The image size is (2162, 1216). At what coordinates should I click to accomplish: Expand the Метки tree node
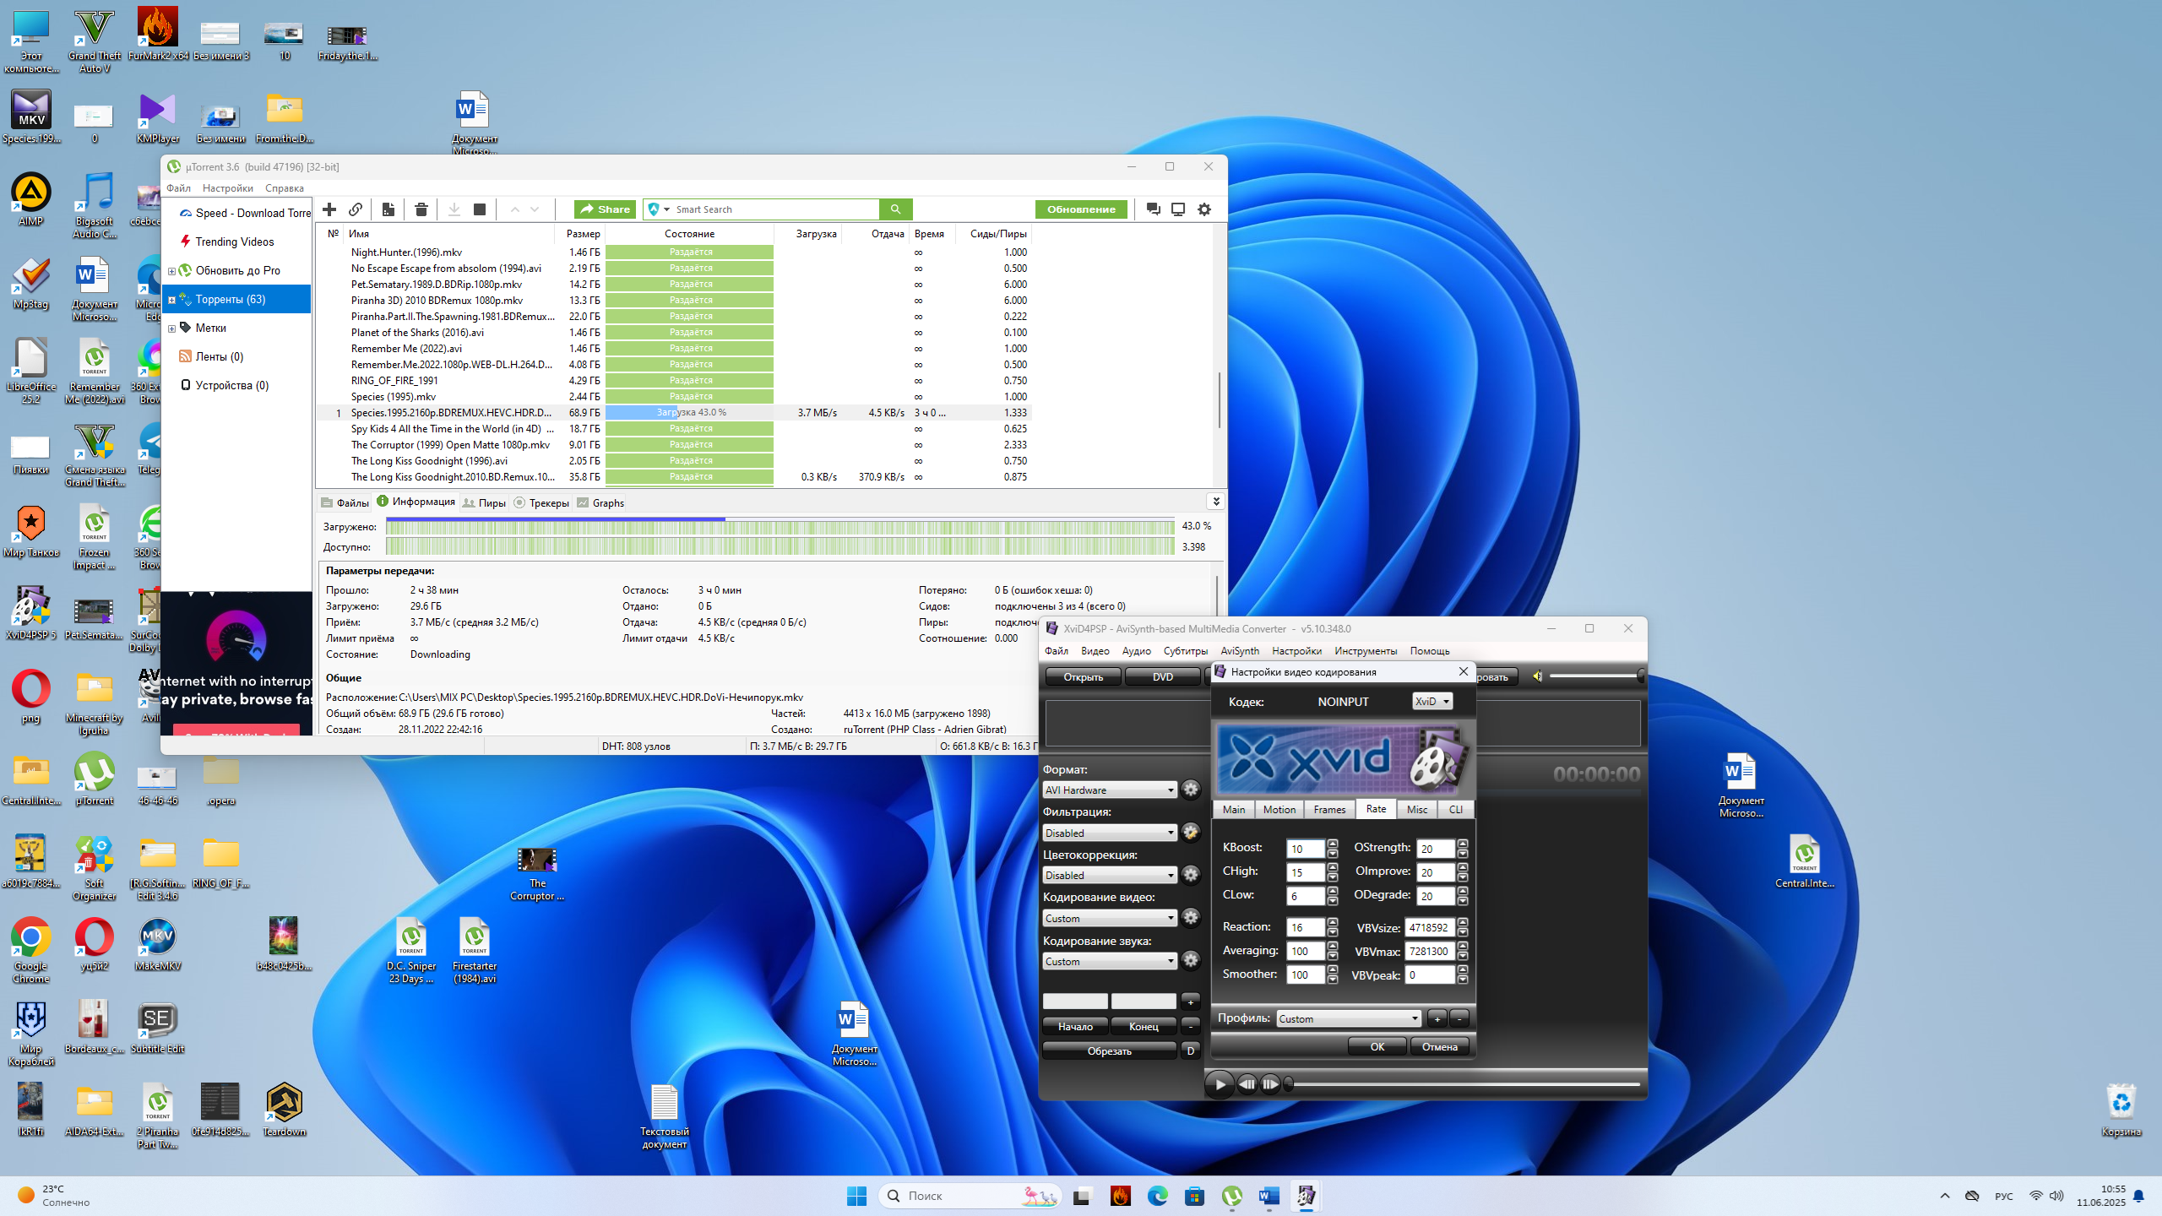click(x=171, y=328)
